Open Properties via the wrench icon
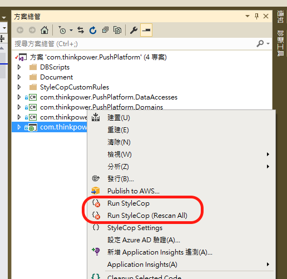The image size is (287, 279). (x=133, y=30)
